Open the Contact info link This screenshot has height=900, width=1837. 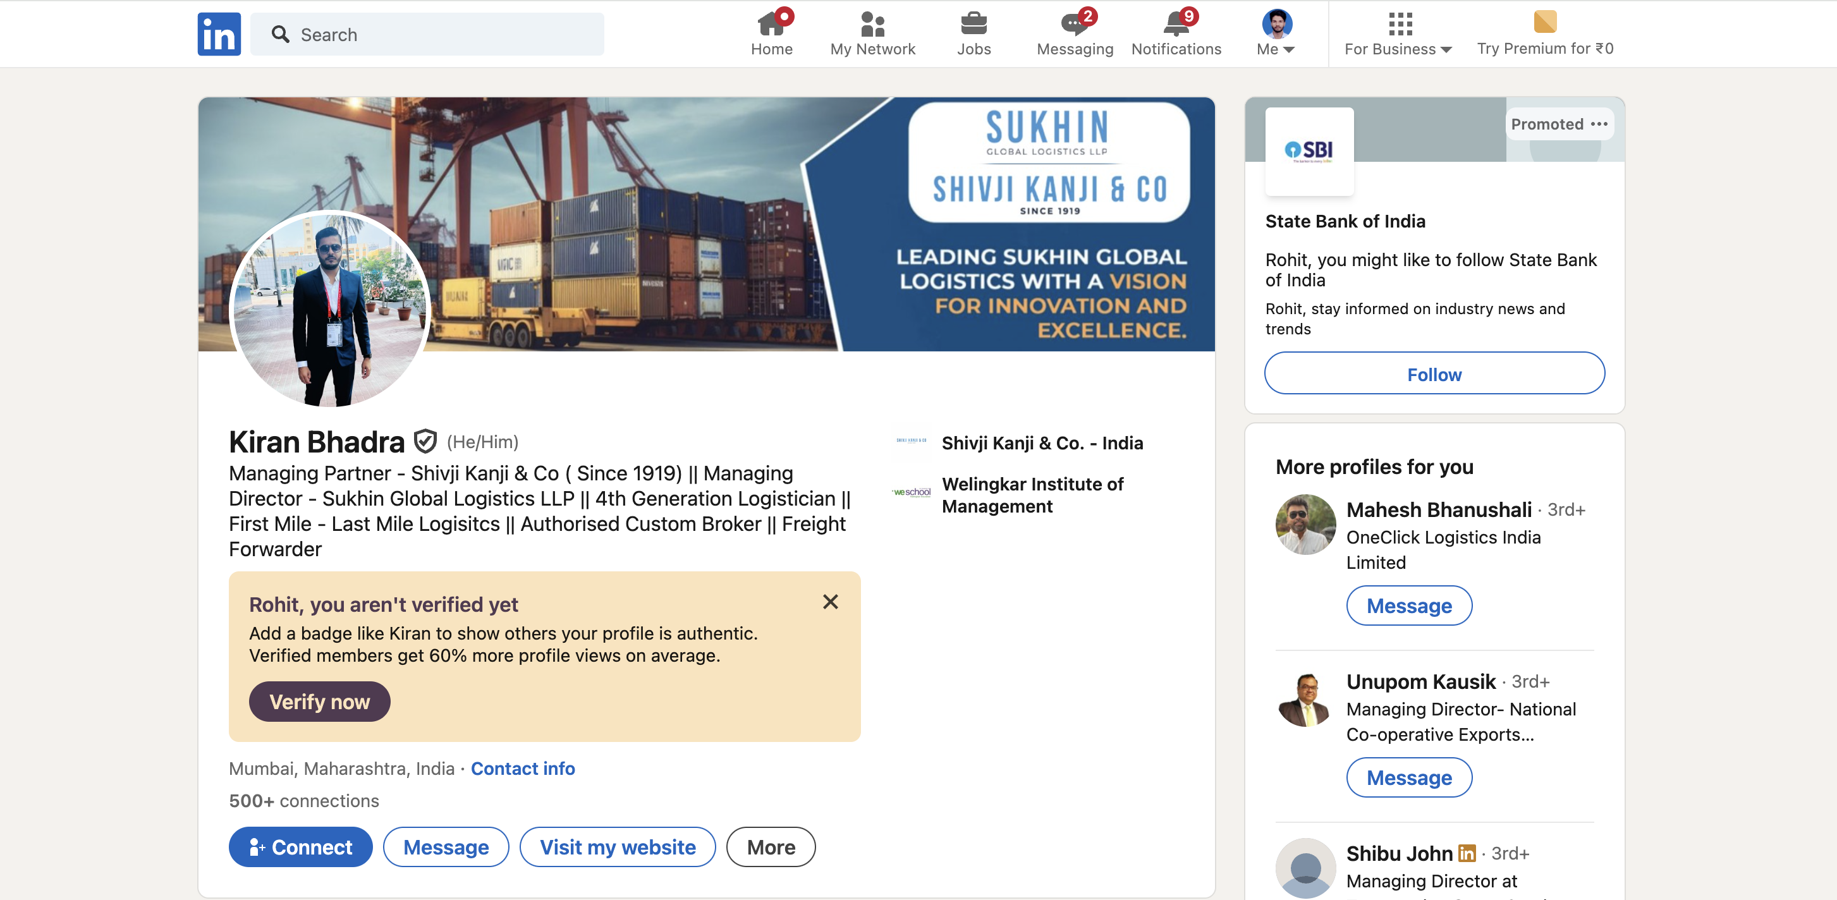tap(523, 768)
